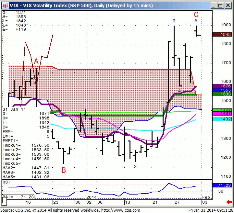This screenshot has height=213, width=234.
Task: Select the blue 1555 price label
Action: [x=222, y=90]
